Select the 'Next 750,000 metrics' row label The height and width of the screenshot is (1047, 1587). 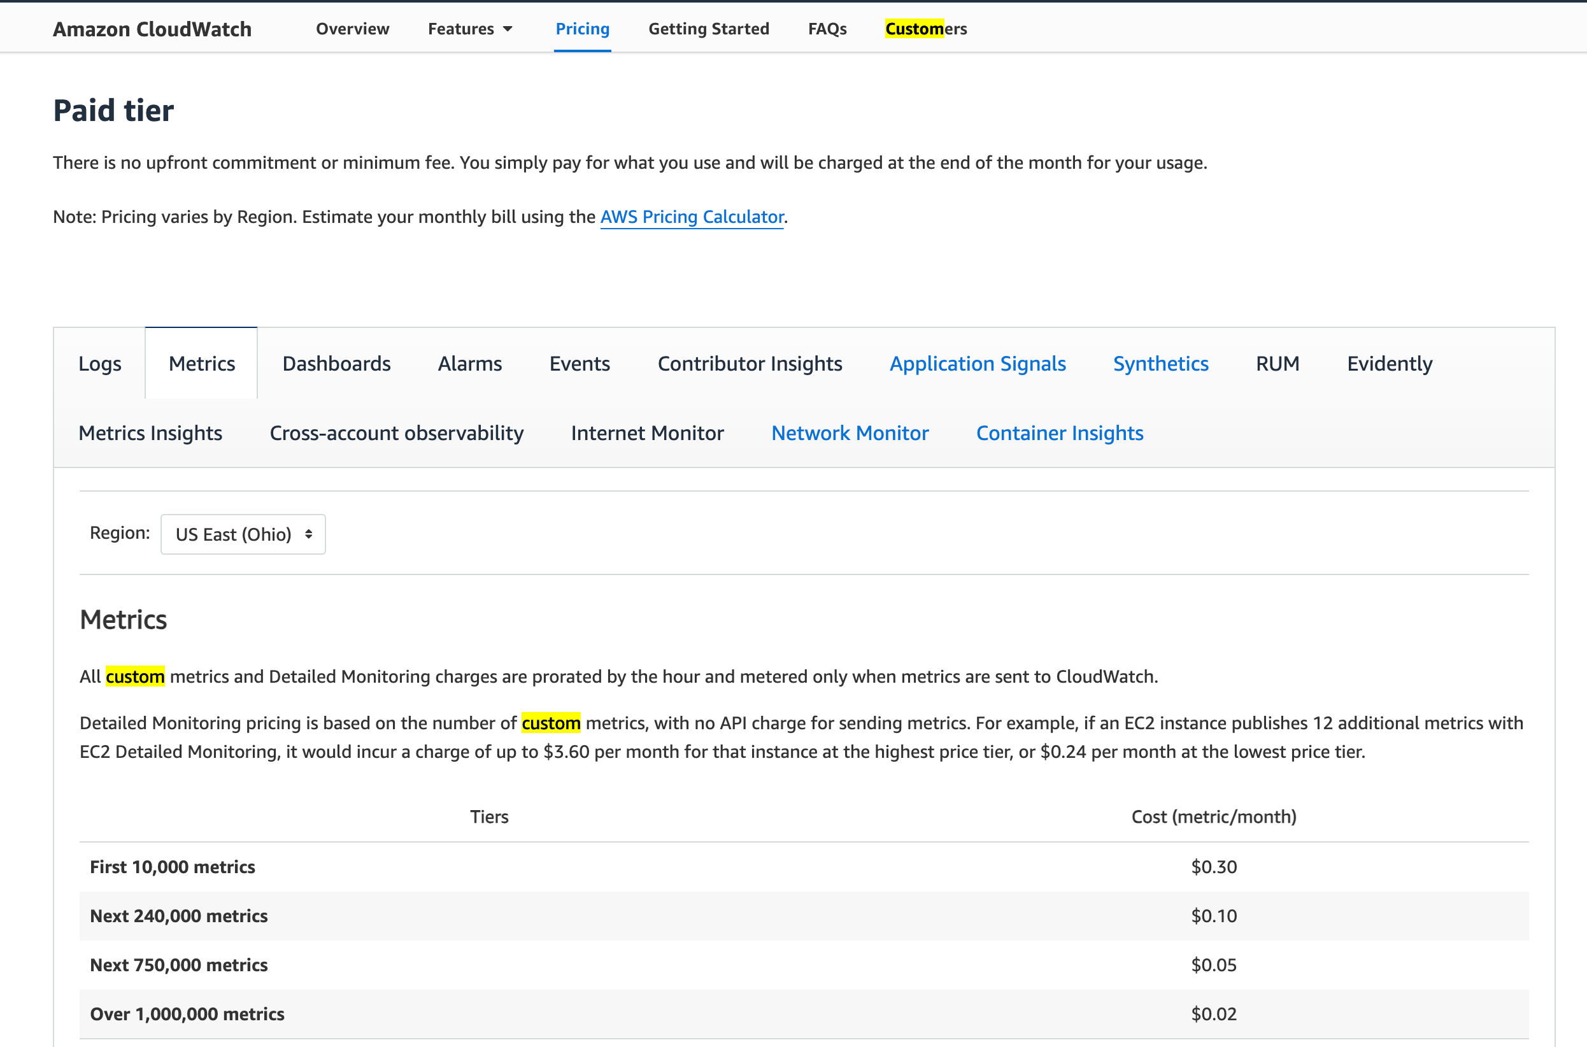[179, 965]
